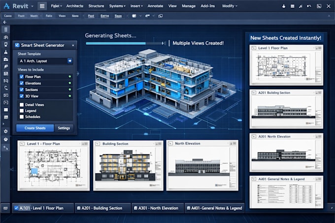The height and width of the screenshot is (223, 335).
Task: Open the Insert tab dropdown
Action: point(136,6)
